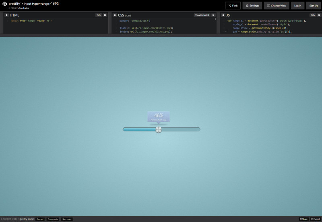The height and width of the screenshot is (222, 322).
Task: Open pen Settings
Action: [x=252, y=6]
